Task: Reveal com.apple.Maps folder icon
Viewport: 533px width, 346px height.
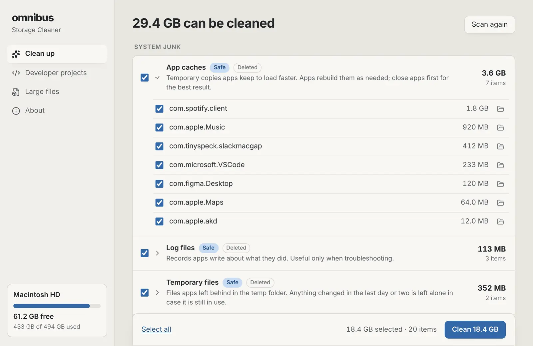Action: pos(500,203)
